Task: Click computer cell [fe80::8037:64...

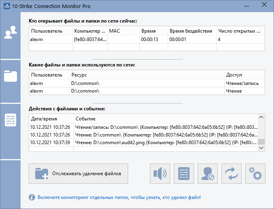Action: 90,39
